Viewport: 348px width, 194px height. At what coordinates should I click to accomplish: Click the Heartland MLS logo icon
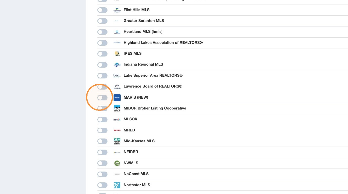(117, 32)
